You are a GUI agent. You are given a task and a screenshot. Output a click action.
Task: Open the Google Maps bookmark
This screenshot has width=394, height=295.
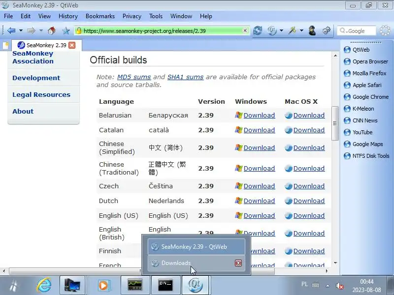click(x=363, y=144)
